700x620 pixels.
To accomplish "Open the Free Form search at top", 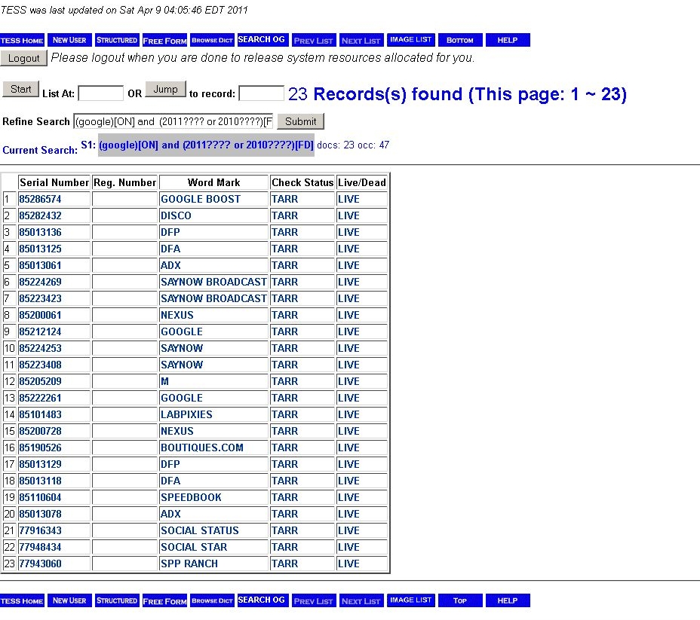I will pos(164,40).
